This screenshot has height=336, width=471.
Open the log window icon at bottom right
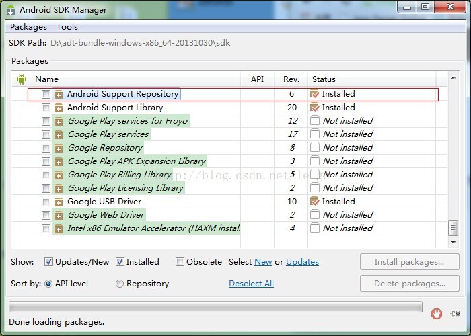(x=456, y=314)
